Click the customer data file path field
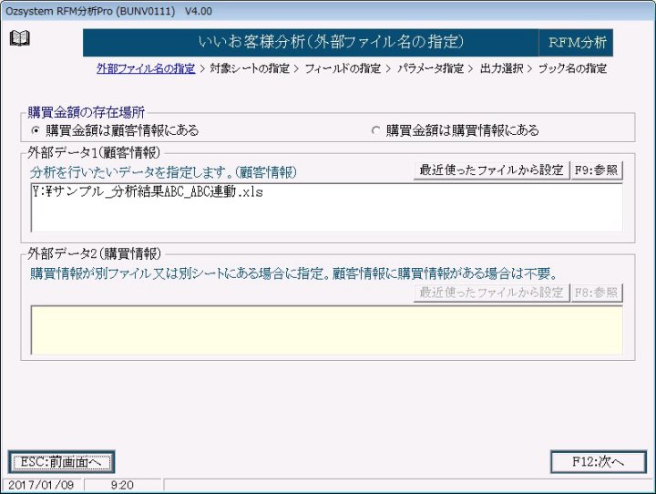656x494 pixels. (x=327, y=208)
